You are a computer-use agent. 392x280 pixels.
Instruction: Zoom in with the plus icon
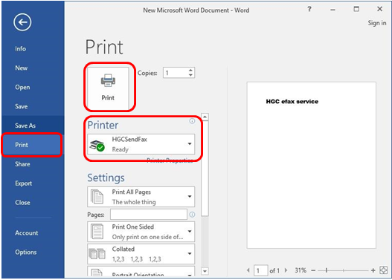pos(373,270)
